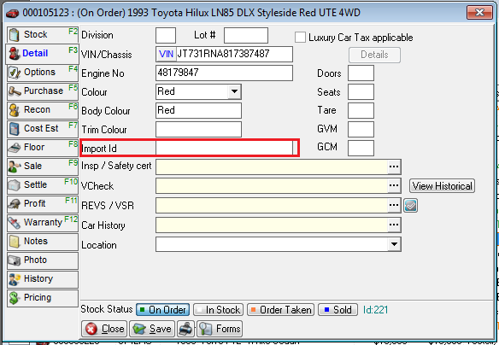499x345 pixels.
Task: Click the VIN/Chassis number field
Action: pos(234,54)
